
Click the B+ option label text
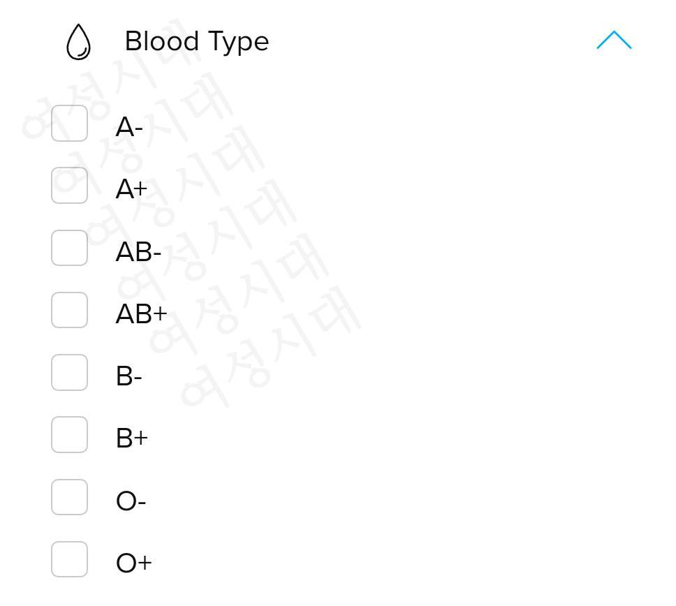pyautogui.click(x=131, y=438)
